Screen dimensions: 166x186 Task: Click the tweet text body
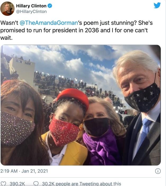click(76, 30)
